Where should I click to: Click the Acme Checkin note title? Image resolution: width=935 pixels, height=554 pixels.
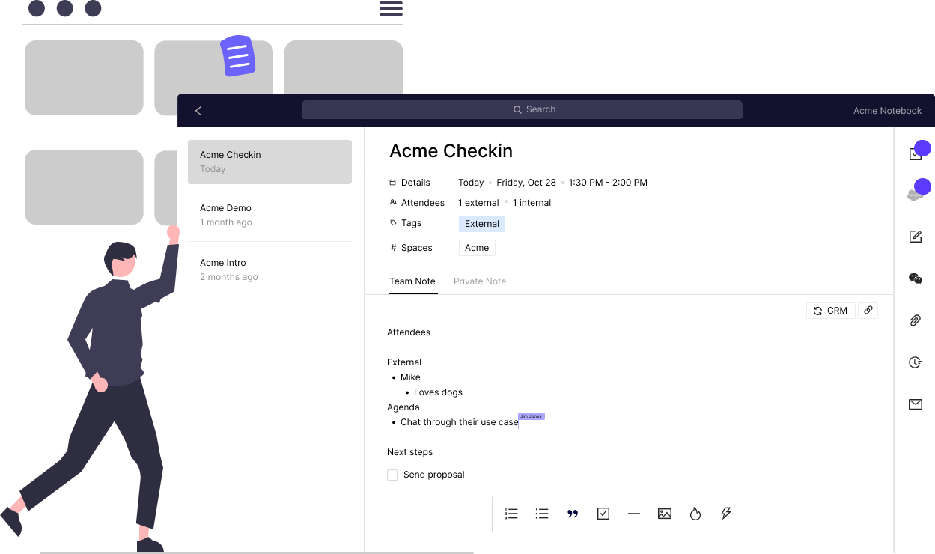tap(451, 151)
